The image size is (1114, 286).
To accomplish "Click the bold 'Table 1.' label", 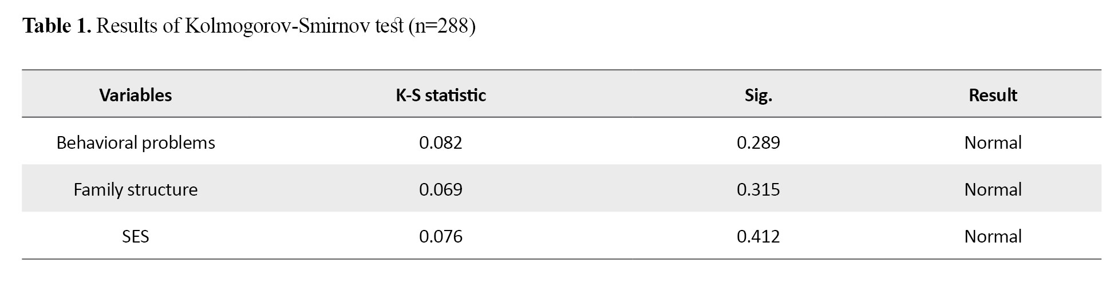I will coord(57,26).
